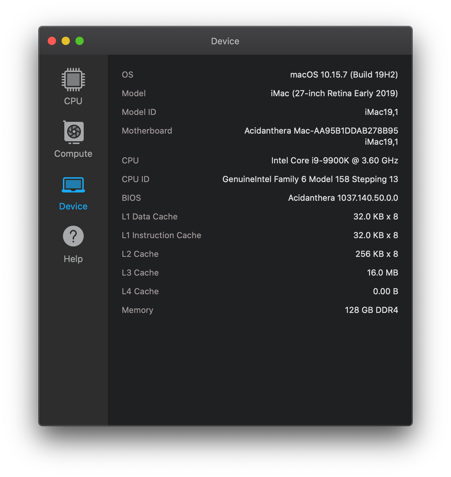This screenshot has width=451, height=477.
Task: Select the 256 KB x 8 value
Action: pyautogui.click(x=377, y=254)
